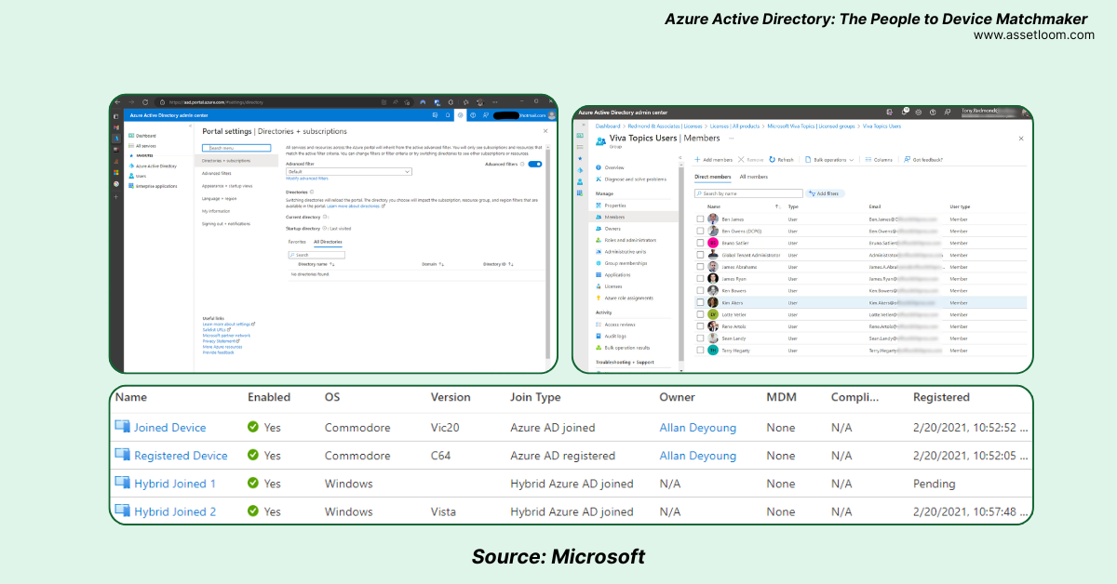Click the browser refresh button
This screenshot has width=1117, height=584.
click(x=147, y=101)
